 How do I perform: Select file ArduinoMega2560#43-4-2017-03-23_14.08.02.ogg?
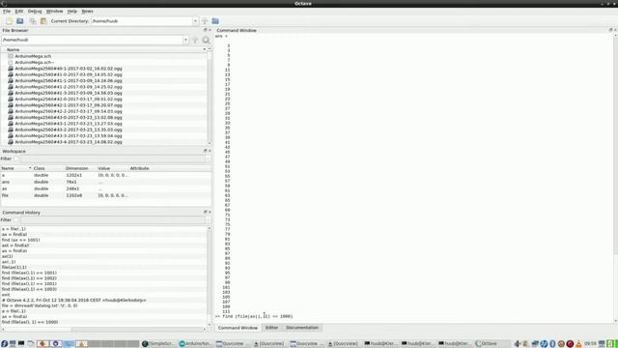click(69, 142)
